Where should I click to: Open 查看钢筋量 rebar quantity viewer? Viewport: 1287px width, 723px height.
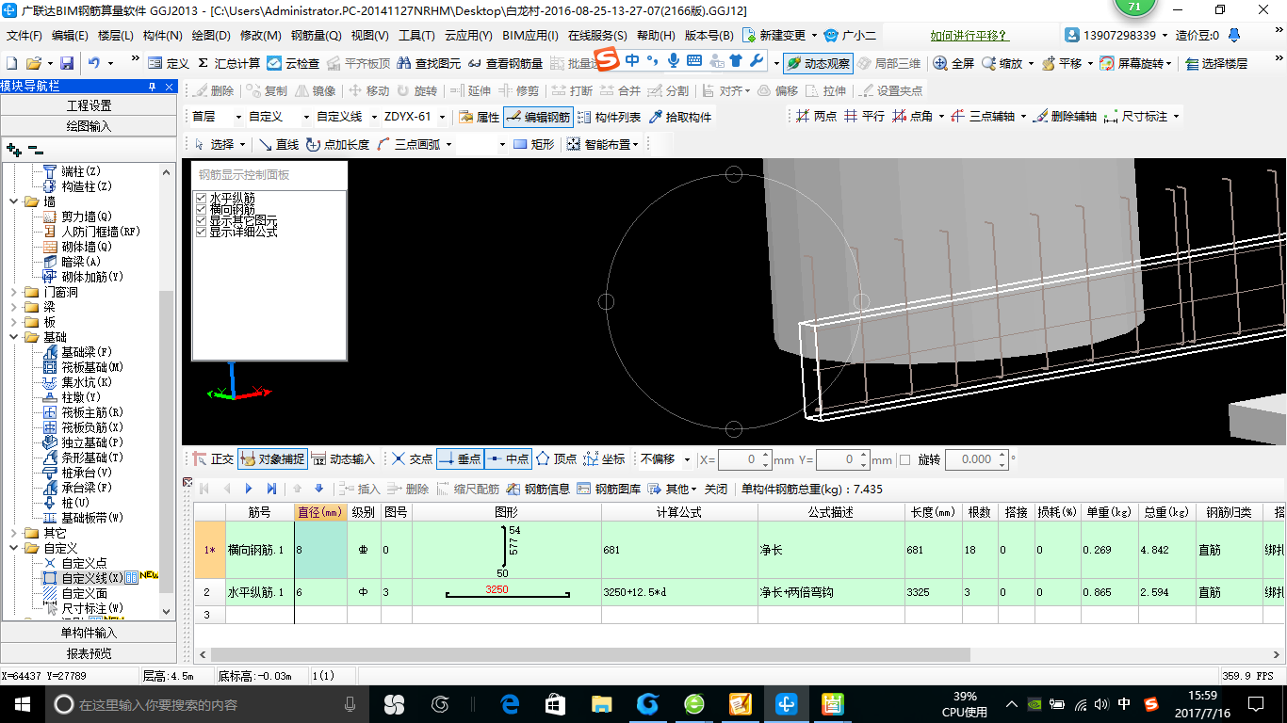coord(505,63)
